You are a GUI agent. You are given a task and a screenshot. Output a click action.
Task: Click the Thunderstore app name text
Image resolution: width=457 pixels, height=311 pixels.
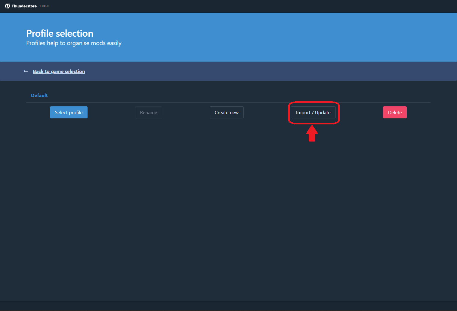tap(24, 6)
